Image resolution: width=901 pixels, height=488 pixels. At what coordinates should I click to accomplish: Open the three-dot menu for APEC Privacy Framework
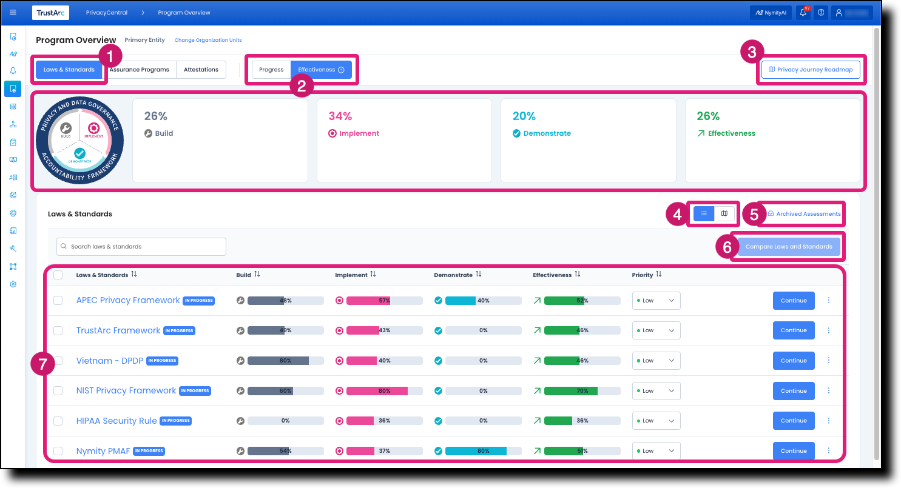829,300
